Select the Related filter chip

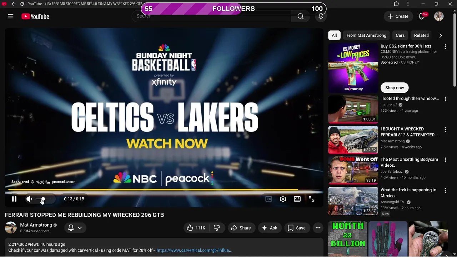point(421,35)
